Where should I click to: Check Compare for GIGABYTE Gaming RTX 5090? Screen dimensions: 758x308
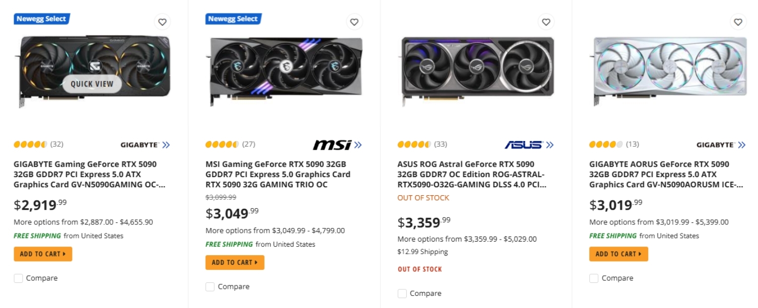(19, 278)
